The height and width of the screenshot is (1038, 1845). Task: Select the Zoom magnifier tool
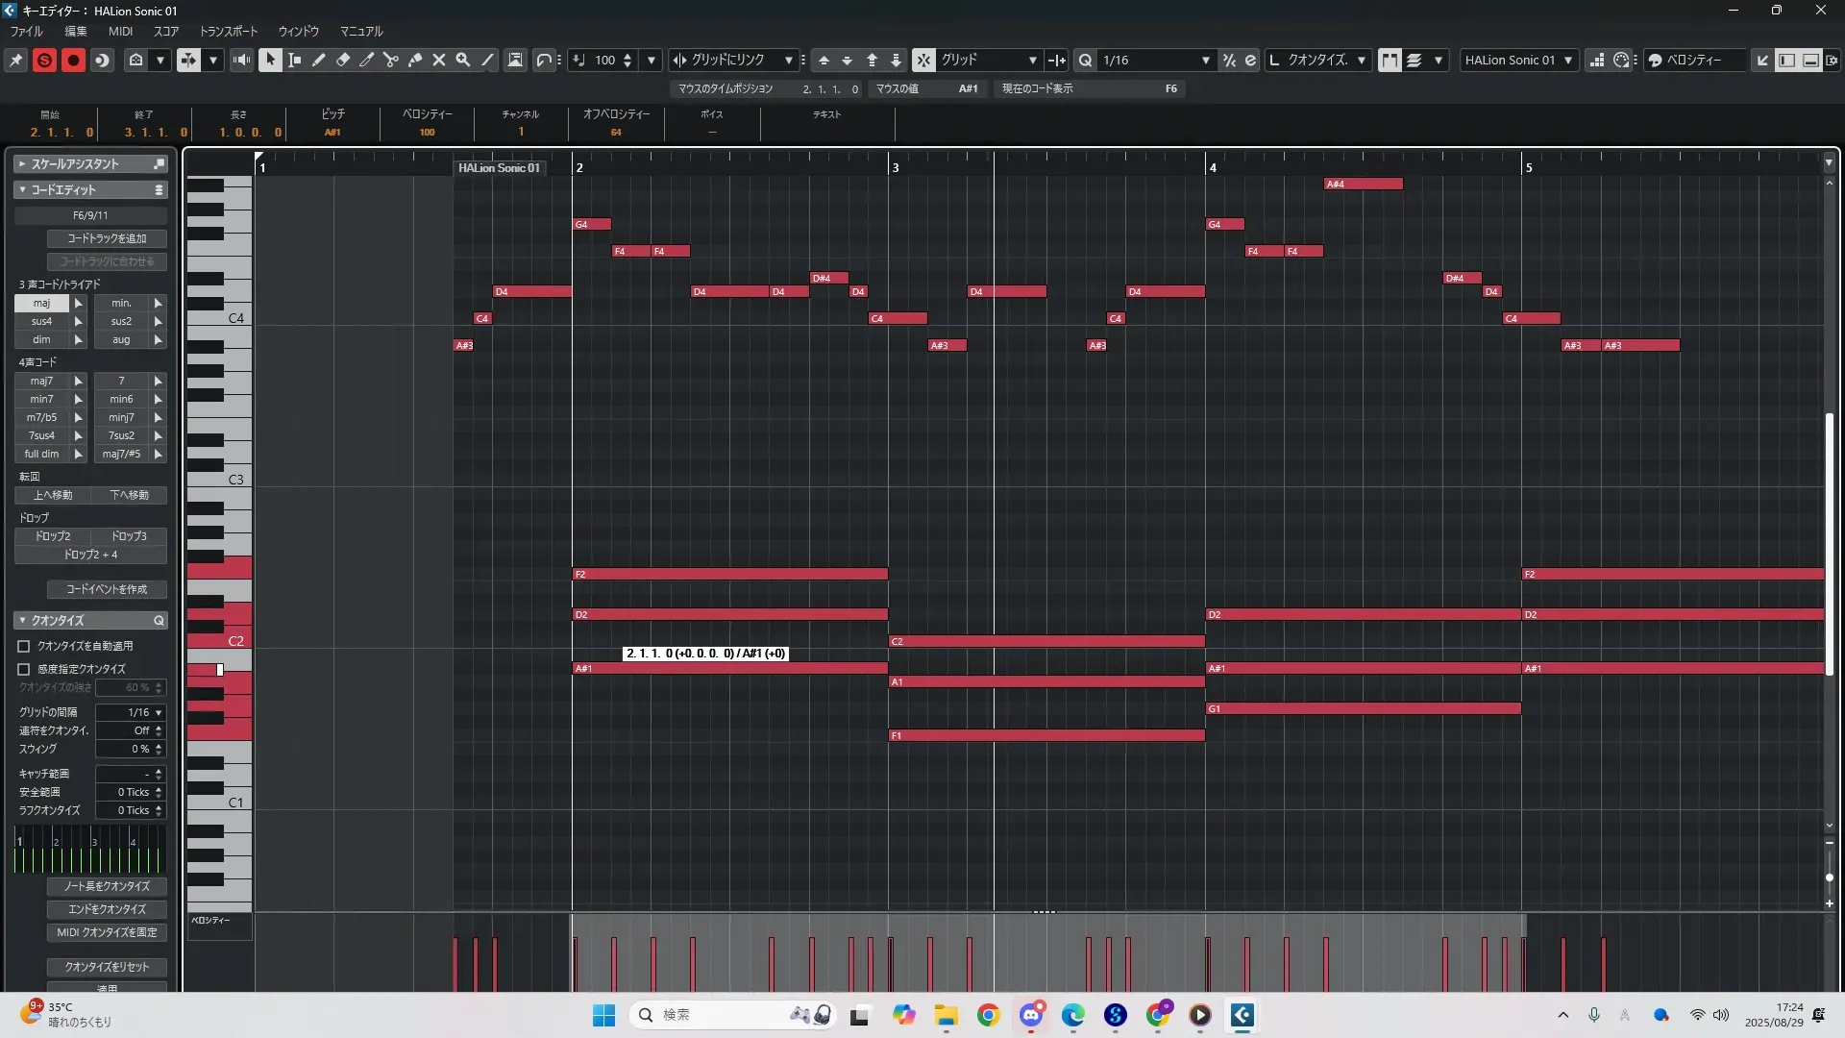click(x=463, y=60)
